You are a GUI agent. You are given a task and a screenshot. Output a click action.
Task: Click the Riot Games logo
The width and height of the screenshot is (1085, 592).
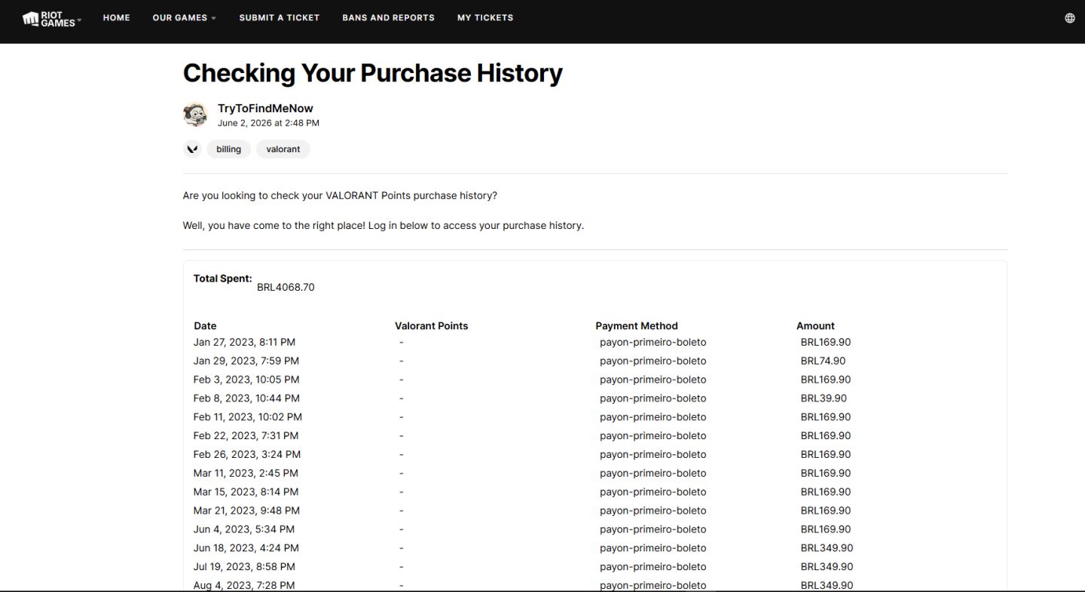pyautogui.click(x=49, y=18)
